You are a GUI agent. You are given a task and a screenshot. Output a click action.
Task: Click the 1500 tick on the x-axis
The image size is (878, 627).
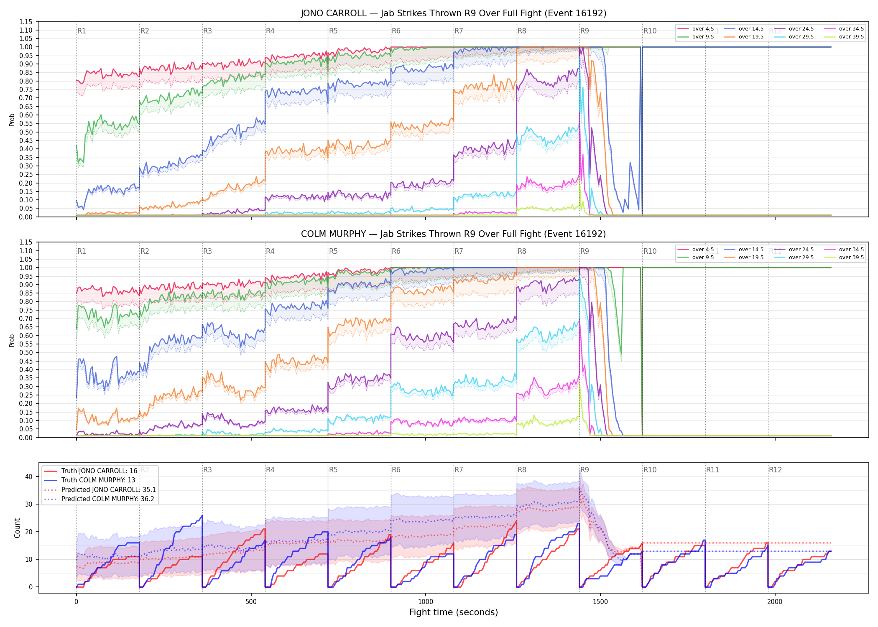600,602
